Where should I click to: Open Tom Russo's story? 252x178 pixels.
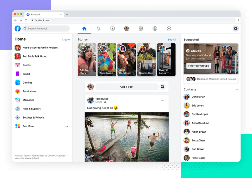(107, 59)
